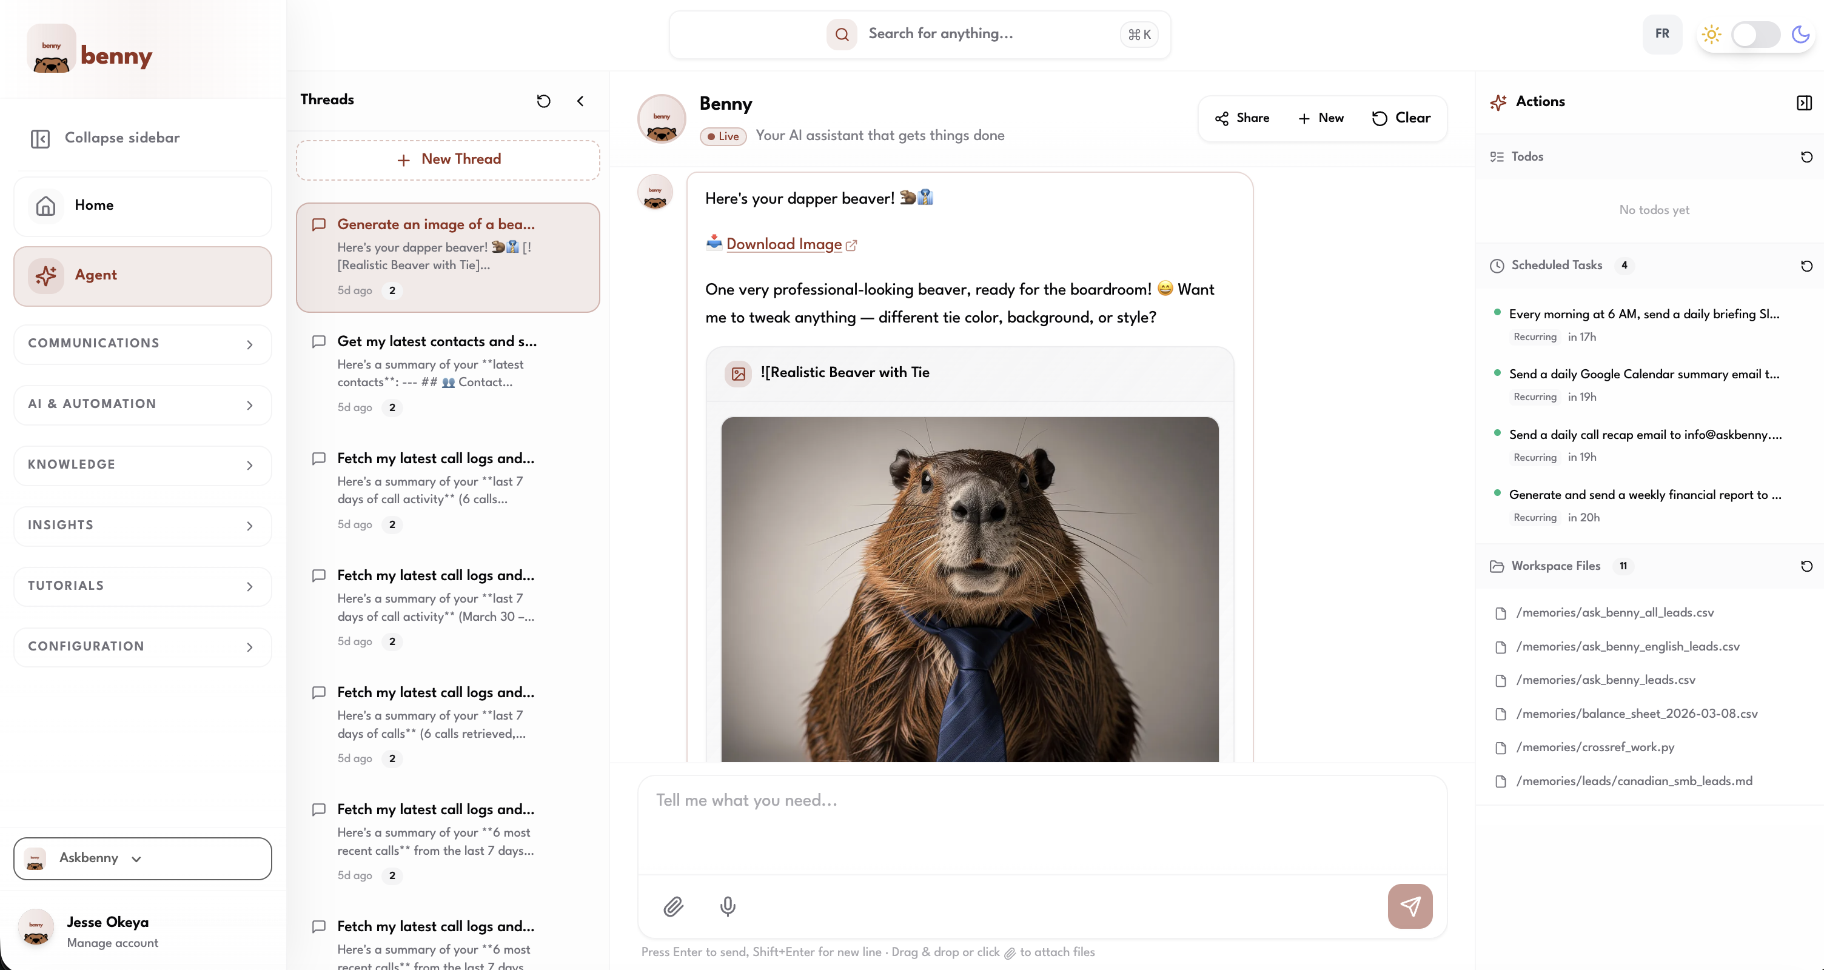Collapse the Threads panel with the chevron
1824x970 pixels.
click(x=580, y=101)
